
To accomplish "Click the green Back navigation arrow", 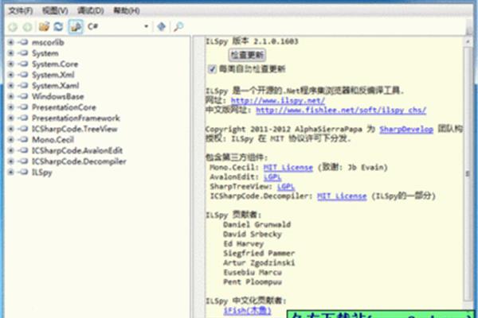I will point(13,27).
